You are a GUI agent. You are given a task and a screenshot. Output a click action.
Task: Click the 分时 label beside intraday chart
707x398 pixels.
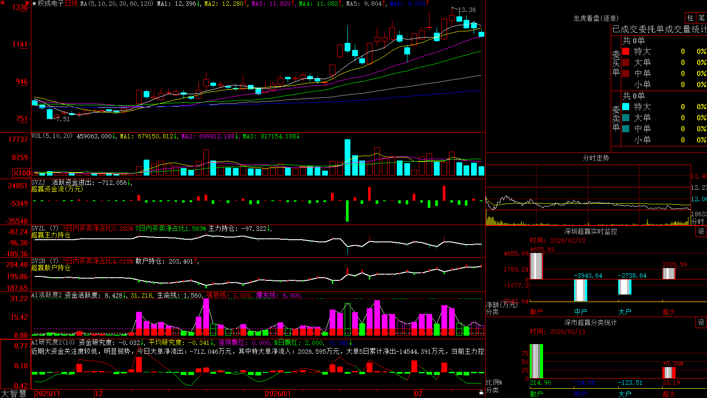tap(698, 222)
